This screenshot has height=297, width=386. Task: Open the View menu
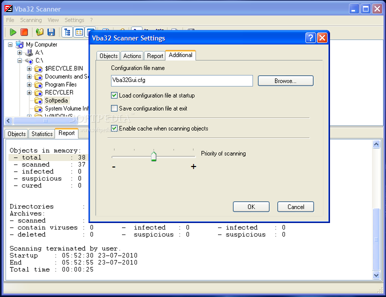point(53,20)
